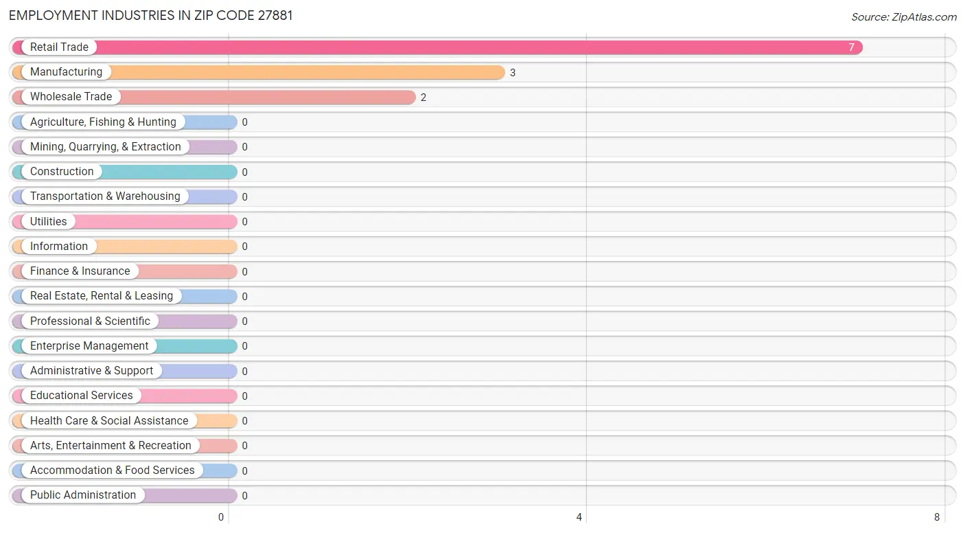Select the Construction label

tap(62, 172)
